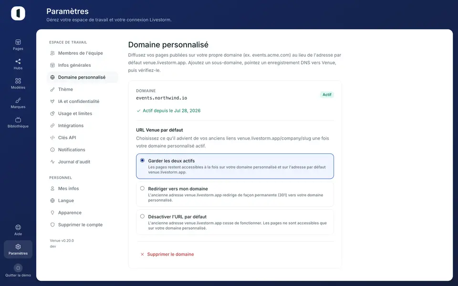The height and width of the screenshot is (286, 458).
Task: Click the green Actif status badge
Action: click(x=327, y=94)
